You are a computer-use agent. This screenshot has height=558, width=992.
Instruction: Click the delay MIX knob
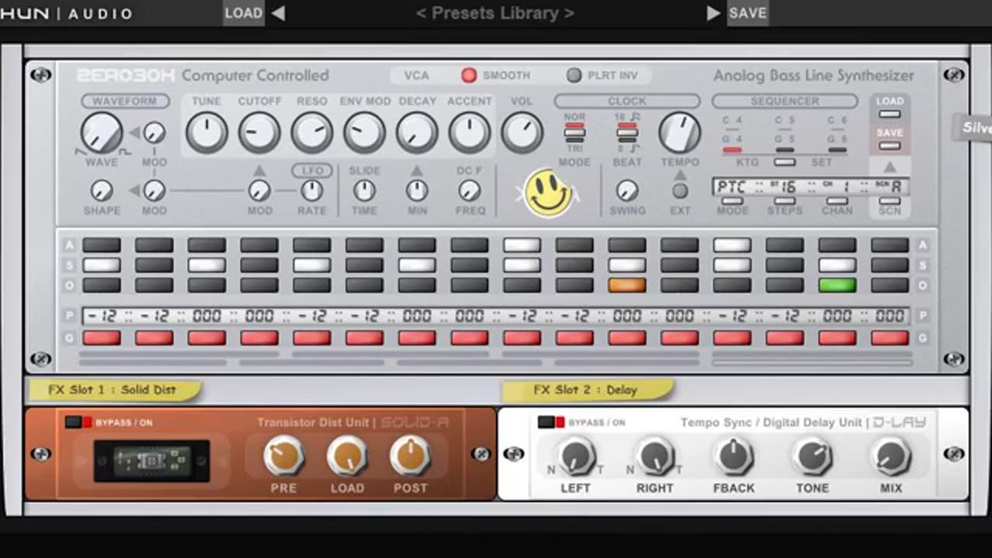(890, 457)
